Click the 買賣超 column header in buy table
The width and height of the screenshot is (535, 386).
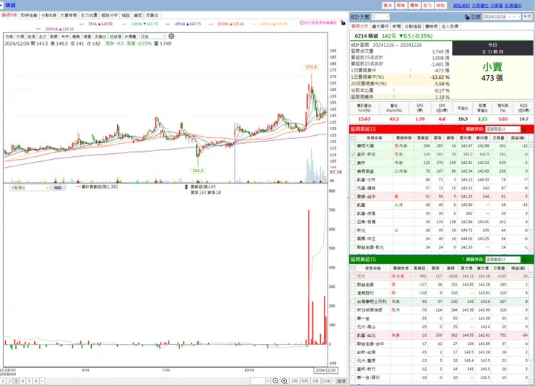[x=423, y=138]
